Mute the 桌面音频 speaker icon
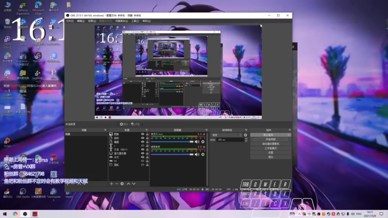 [x=197, y=155]
